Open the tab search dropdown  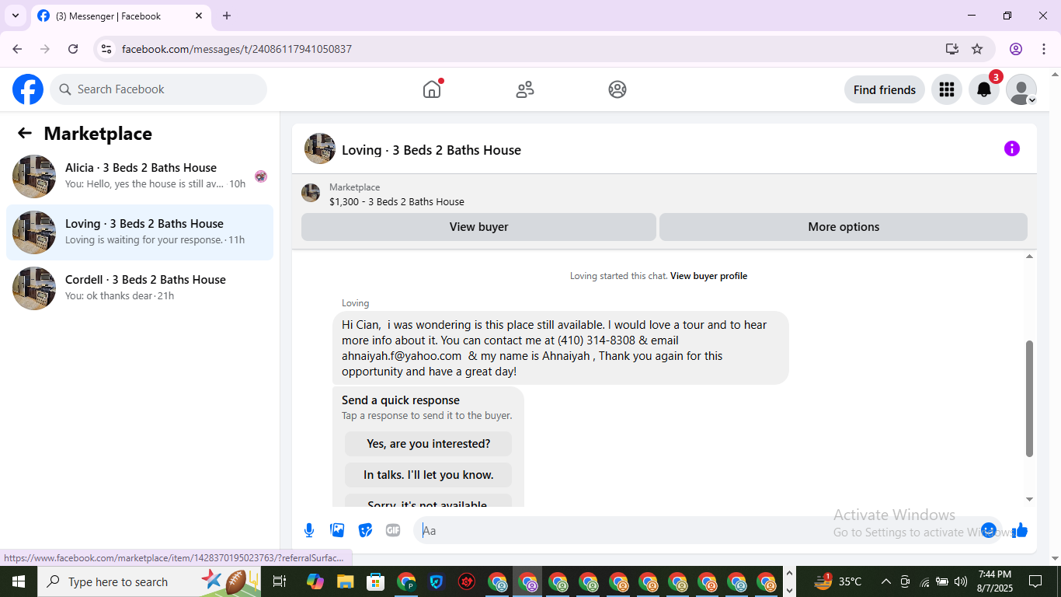pyautogui.click(x=16, y=16)
